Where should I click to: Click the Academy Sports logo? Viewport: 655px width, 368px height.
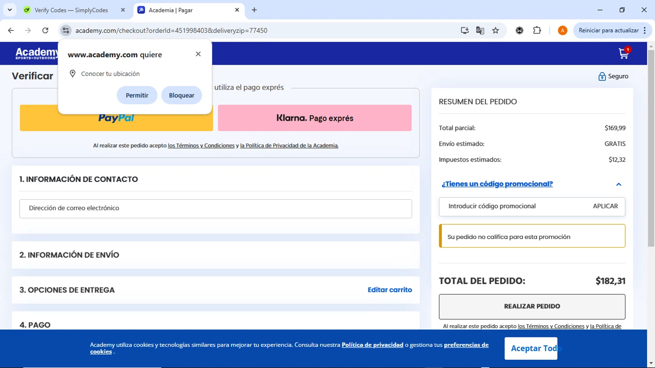pos(37,53)
